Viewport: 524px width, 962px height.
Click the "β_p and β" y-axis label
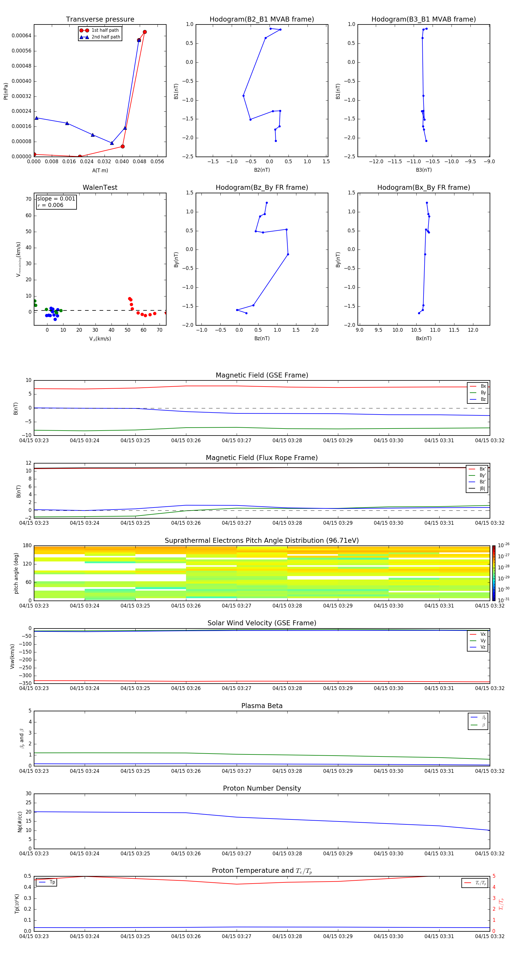coord(22,738)
